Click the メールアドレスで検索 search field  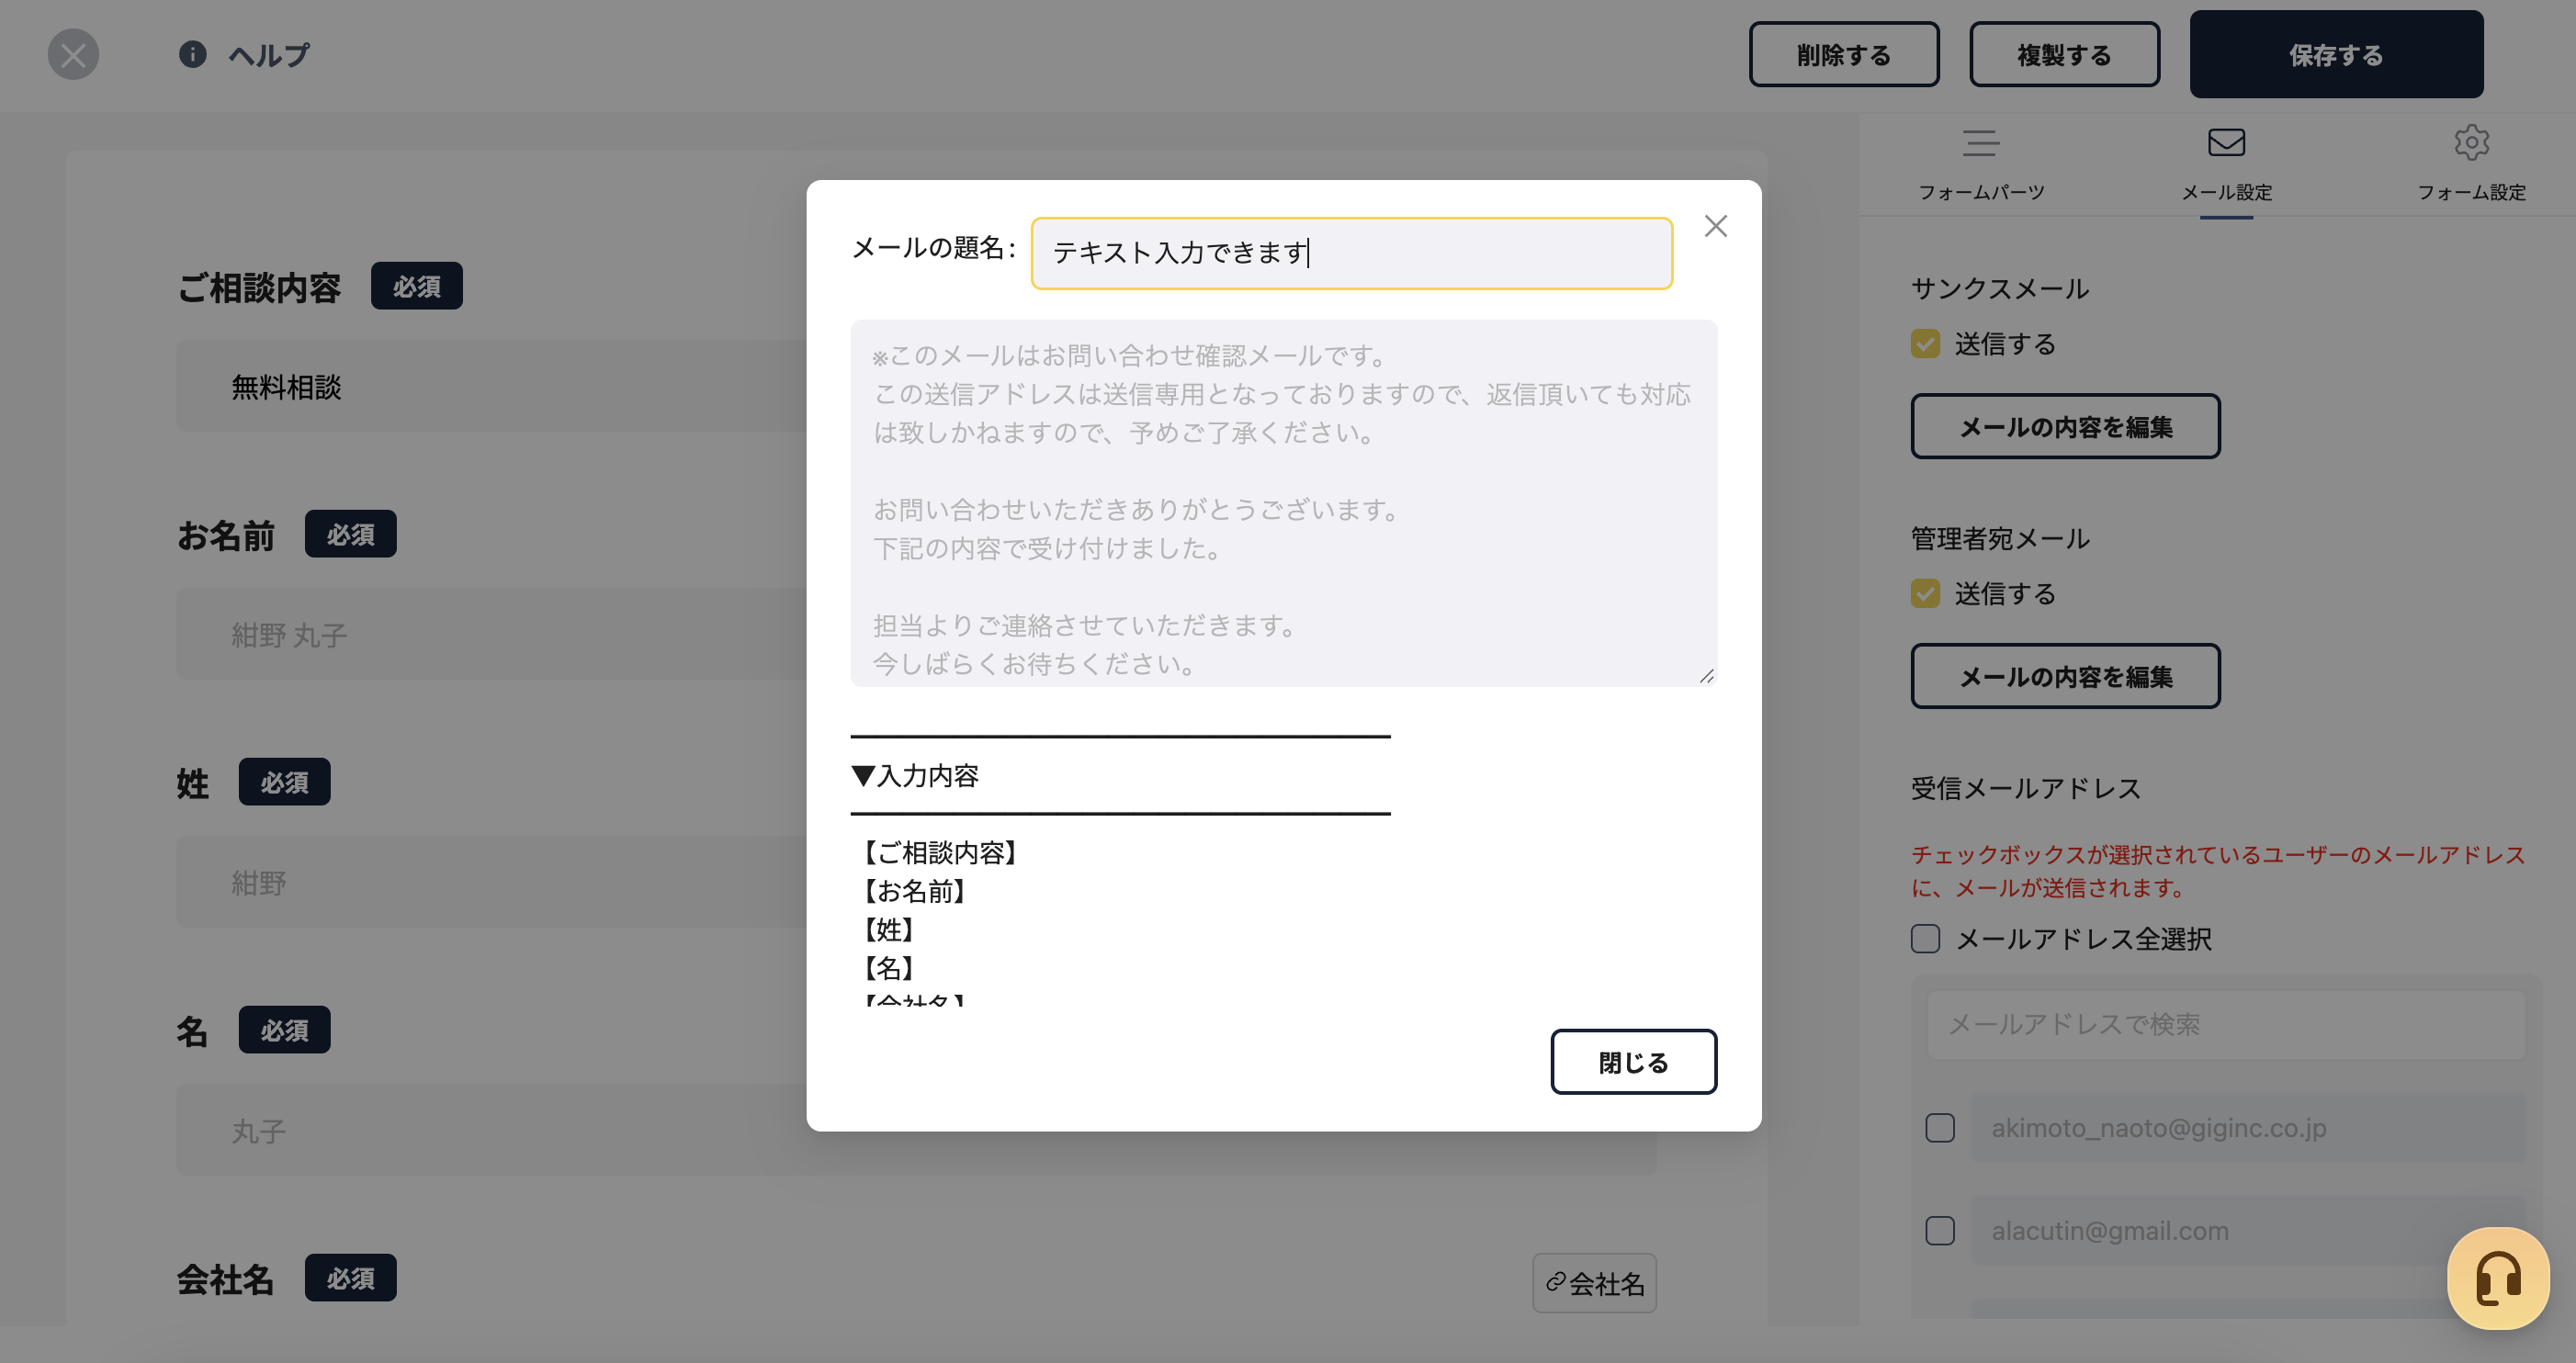[2225, 1025]
